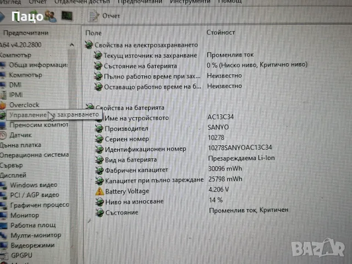Click the Свойства на електрозахранването group row

tap(141, 45)
